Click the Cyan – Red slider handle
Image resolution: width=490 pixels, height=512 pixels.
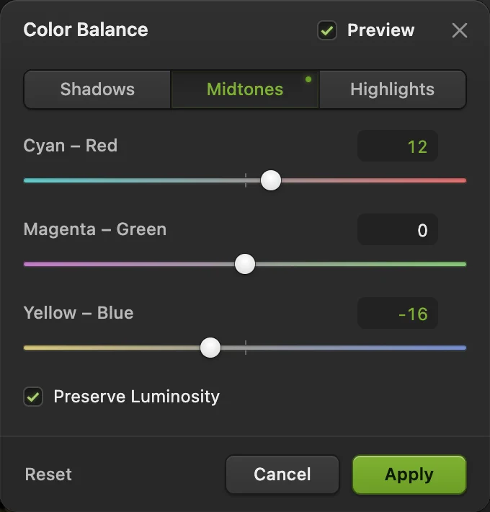point(271,180)
